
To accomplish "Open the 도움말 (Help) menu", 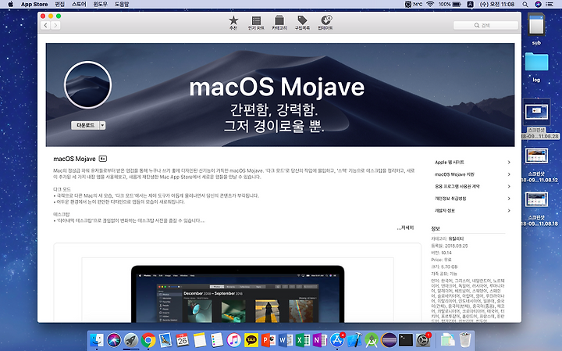I will tap(122, 5).
